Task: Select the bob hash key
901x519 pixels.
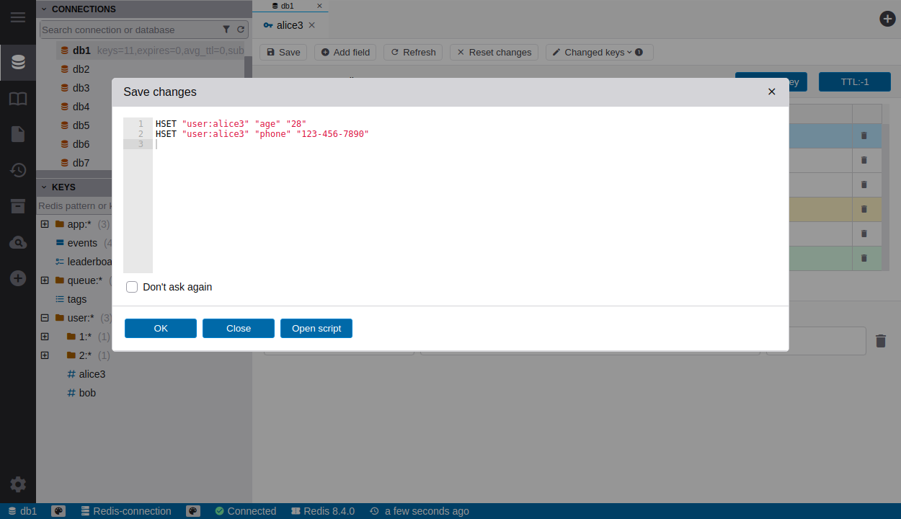Action: (x=86, y=393)
